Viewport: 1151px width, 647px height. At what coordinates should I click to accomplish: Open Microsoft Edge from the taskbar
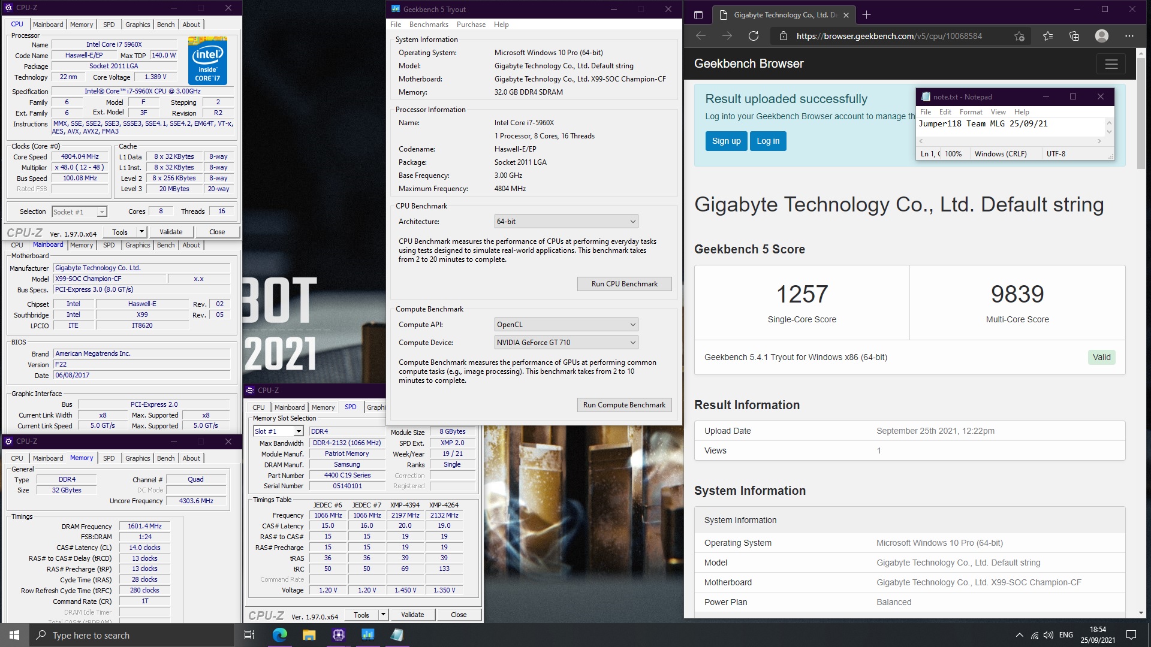tap(279, 635)
